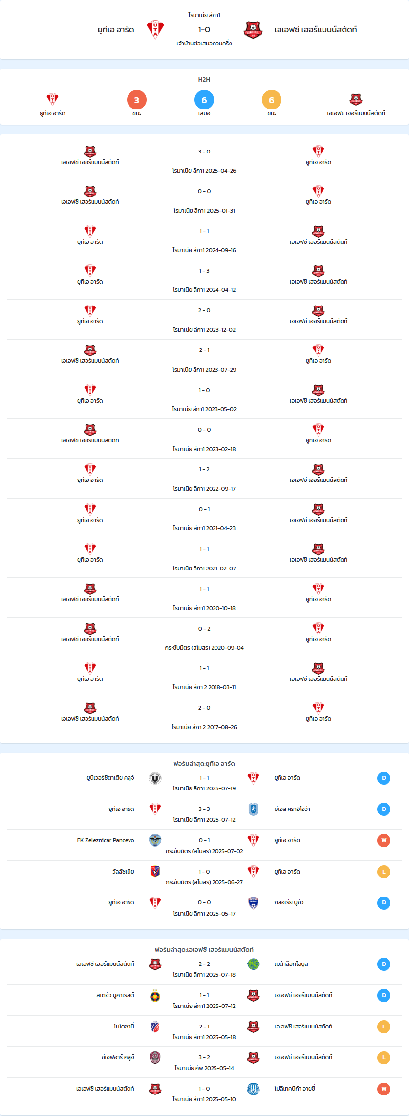The width and height of the screenshot is (409, 1116).
Task: Click the FK Zeleznicar Pancevo logo
Action: point(155,840)
